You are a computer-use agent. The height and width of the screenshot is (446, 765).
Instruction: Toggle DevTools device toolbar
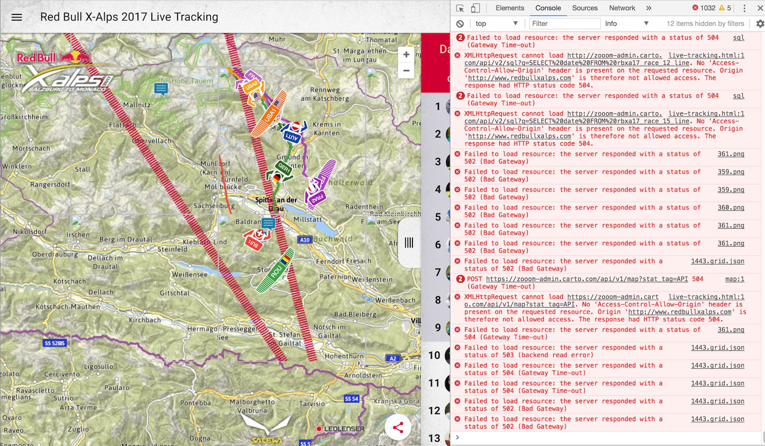tap(475, 8)
